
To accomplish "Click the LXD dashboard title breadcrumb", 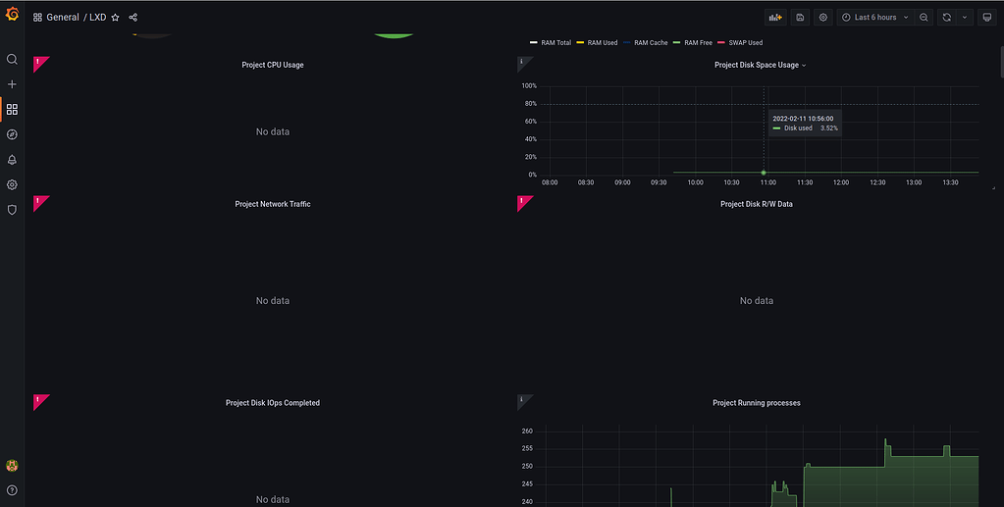I will tap(97, 18).
